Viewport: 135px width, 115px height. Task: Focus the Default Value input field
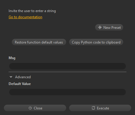coord(67,92)
